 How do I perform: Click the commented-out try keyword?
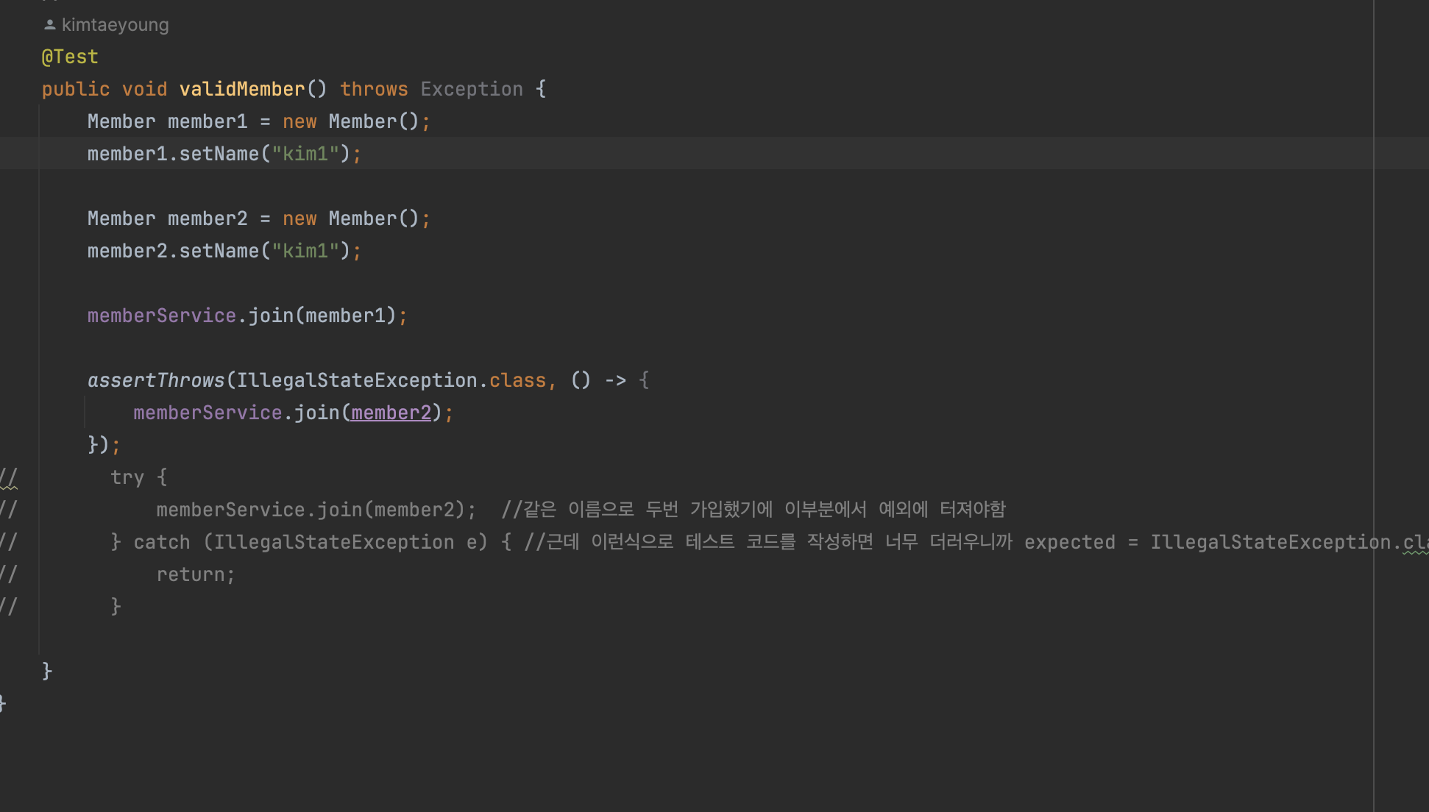click(127, 477)
